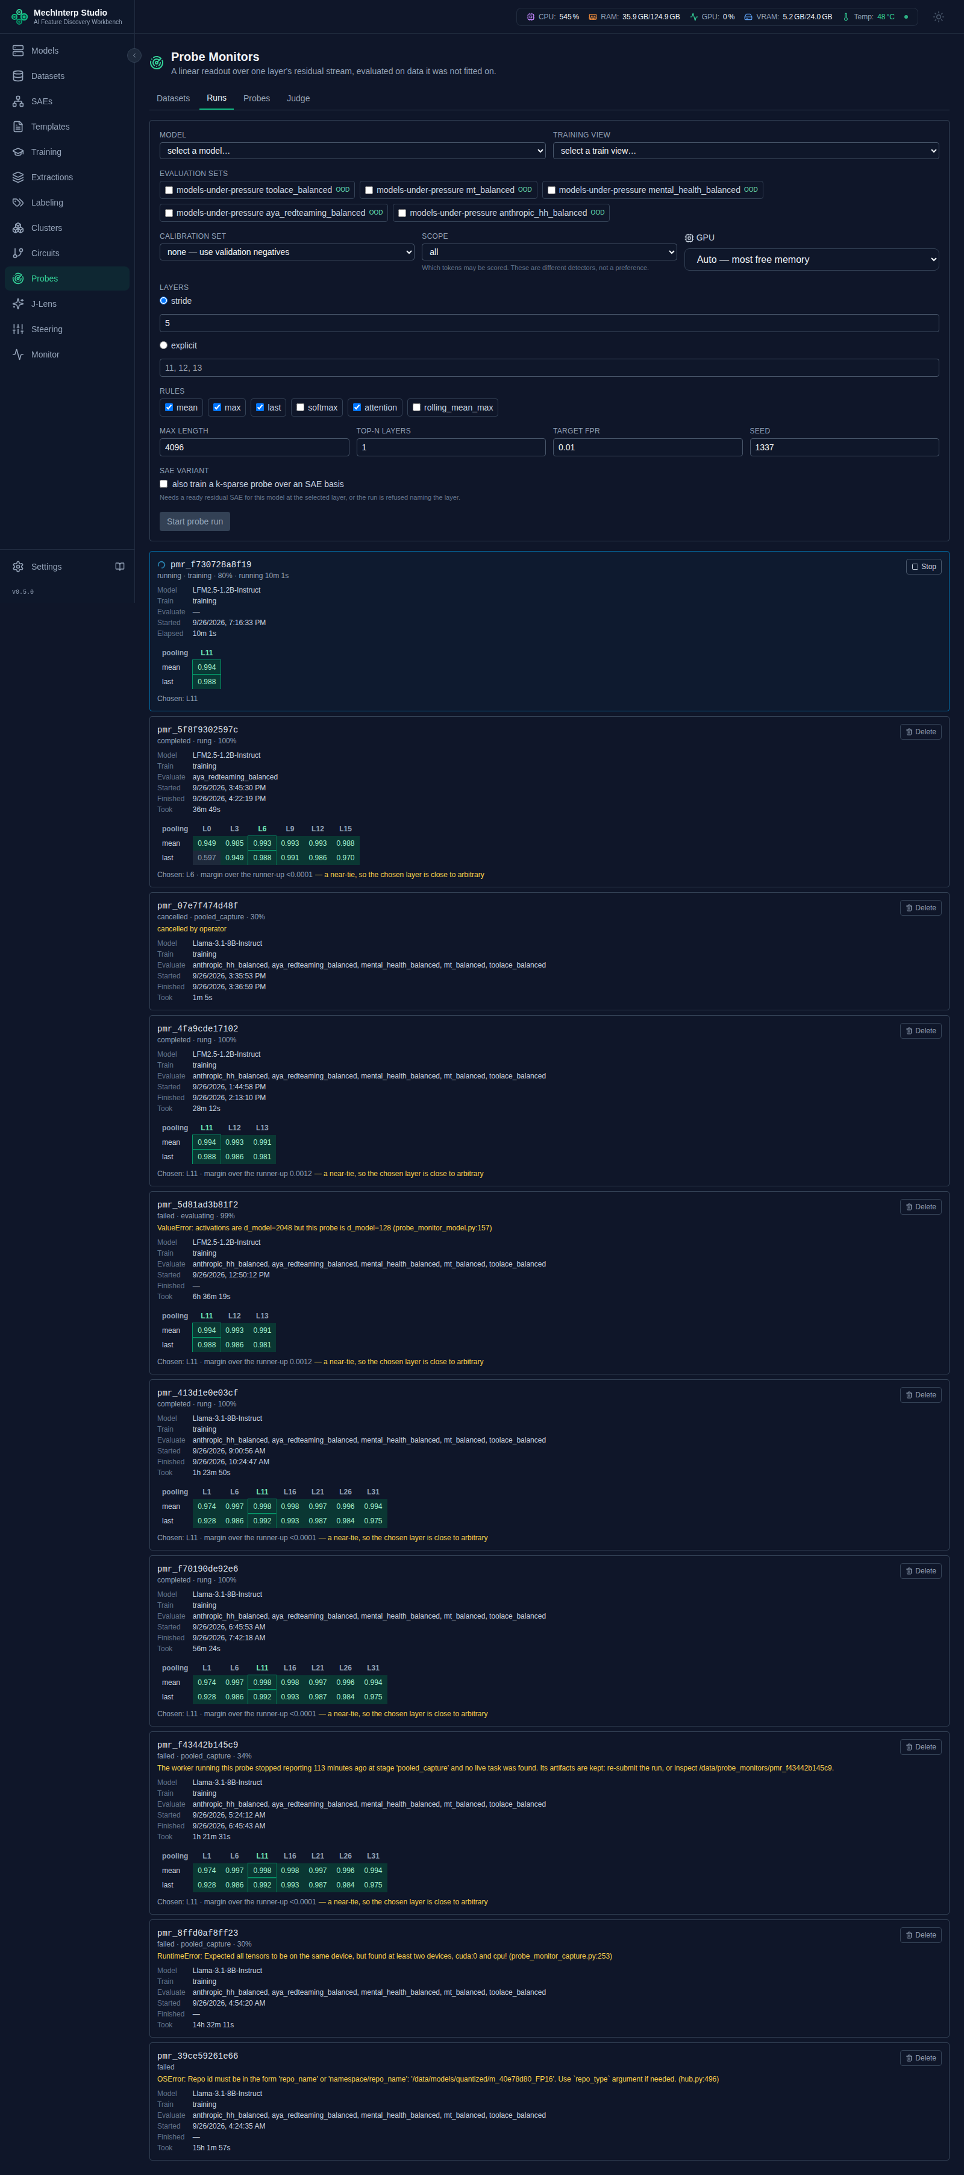Screen dimensions: 964x2175
Task: Open the Datasets sidebar icon
Action: (x=17, y=76)
